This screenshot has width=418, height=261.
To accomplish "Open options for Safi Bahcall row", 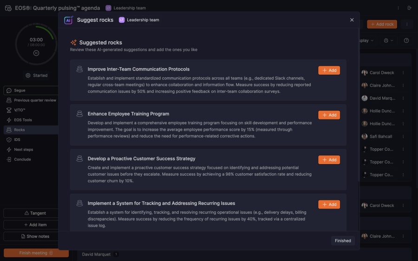I will coord(403,136).
